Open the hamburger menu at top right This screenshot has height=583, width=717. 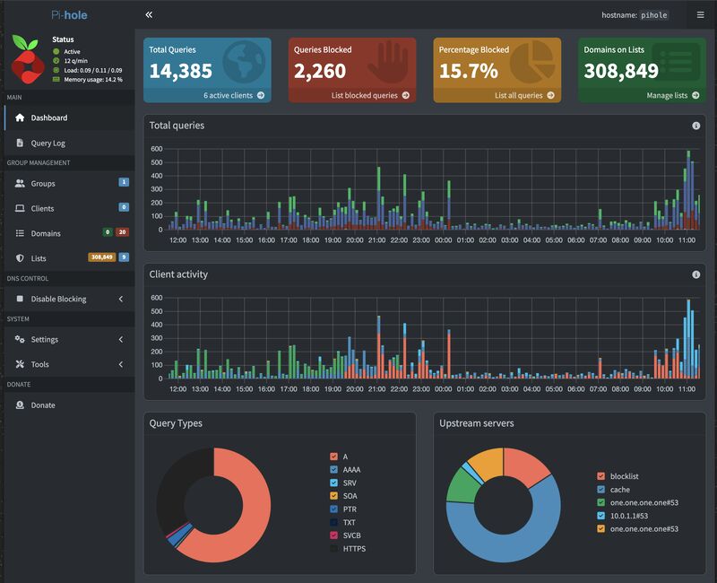click(700, 14)
